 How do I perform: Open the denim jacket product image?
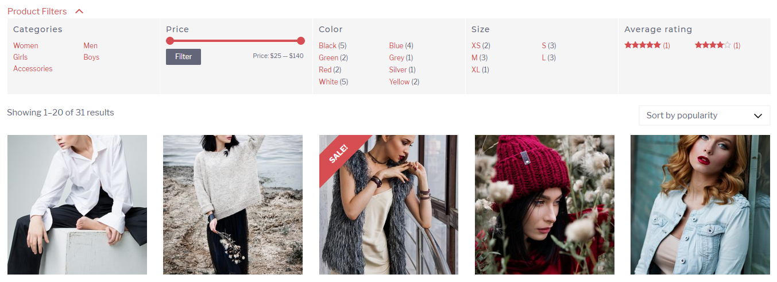click(700, 205)
